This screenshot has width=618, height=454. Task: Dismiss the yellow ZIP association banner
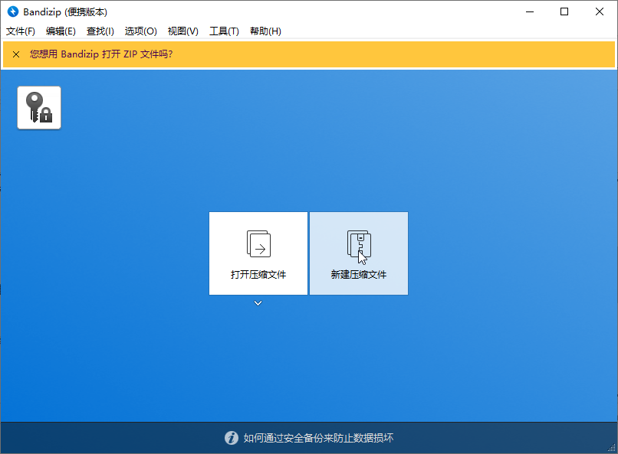[x=16, y=54]
